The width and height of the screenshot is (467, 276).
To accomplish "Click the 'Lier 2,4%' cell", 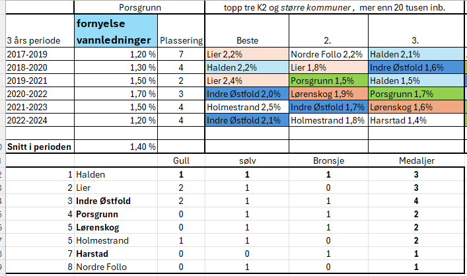I will point(246,80).
